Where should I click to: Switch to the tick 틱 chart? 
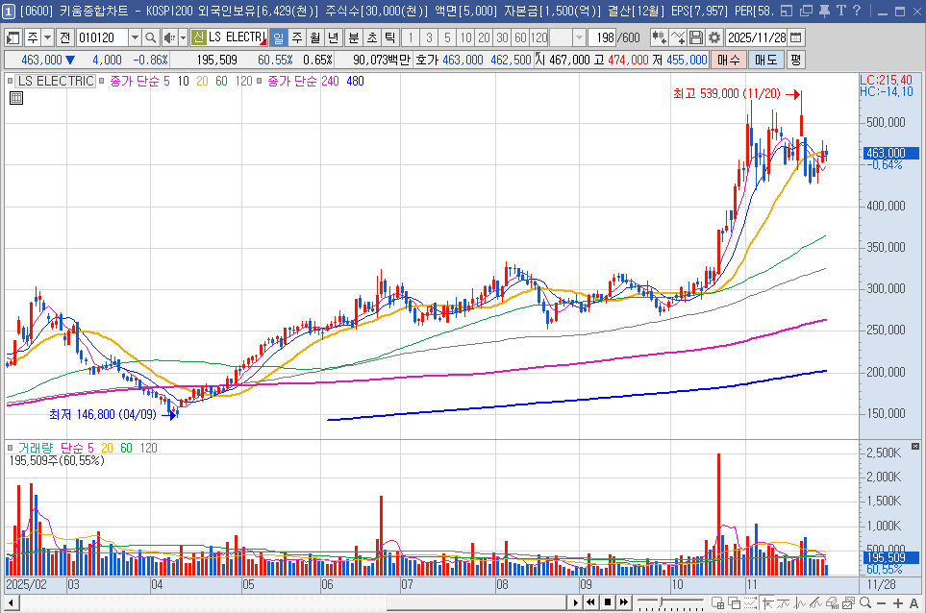pyautogui.click(x=390, y=37)
